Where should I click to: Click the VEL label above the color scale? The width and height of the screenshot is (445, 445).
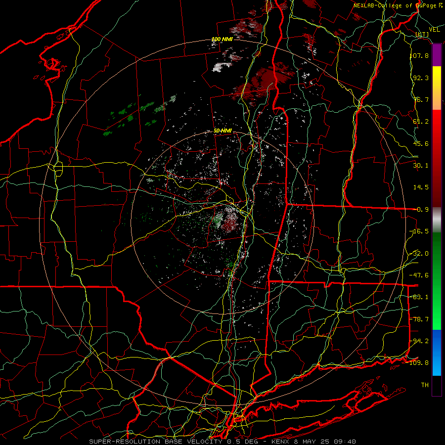[434, 30]
